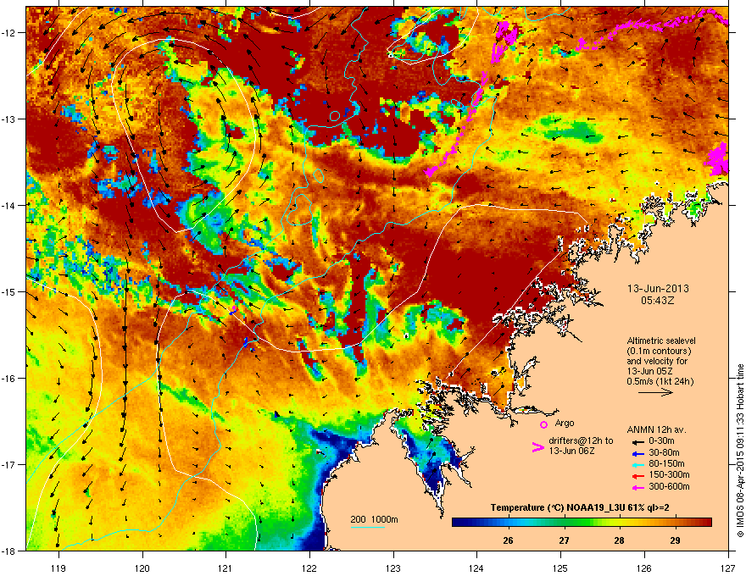Click the longitude label 126
This screenshot has width=746, height=576.
(644, 568)
